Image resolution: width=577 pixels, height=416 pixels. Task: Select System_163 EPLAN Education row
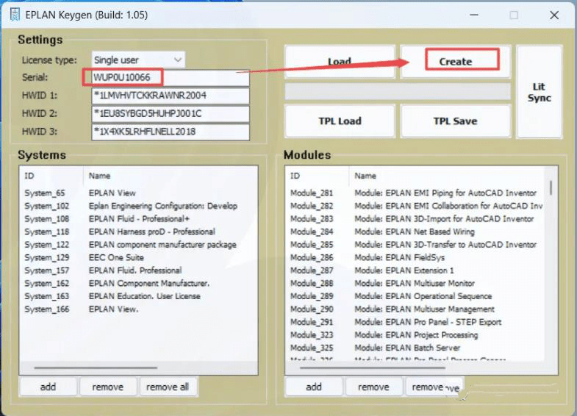138,296
